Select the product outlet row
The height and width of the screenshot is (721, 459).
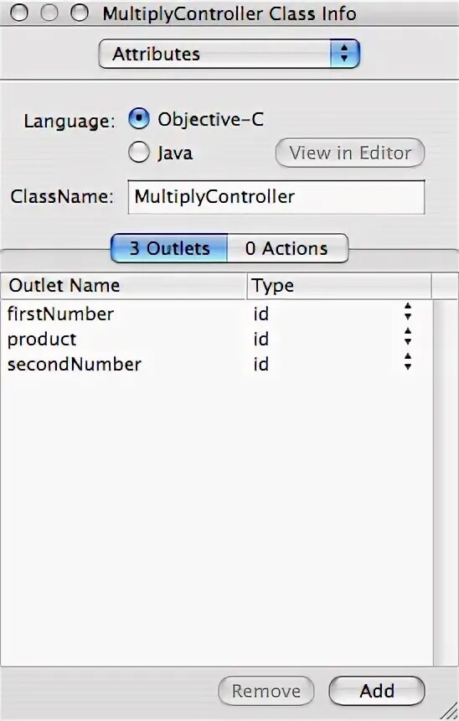point(216,339)
